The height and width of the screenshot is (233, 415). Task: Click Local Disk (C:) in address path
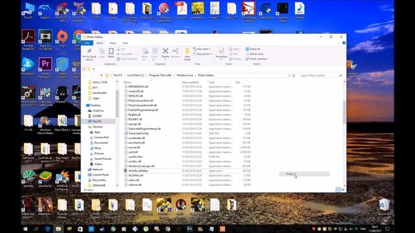pos(136,75)
